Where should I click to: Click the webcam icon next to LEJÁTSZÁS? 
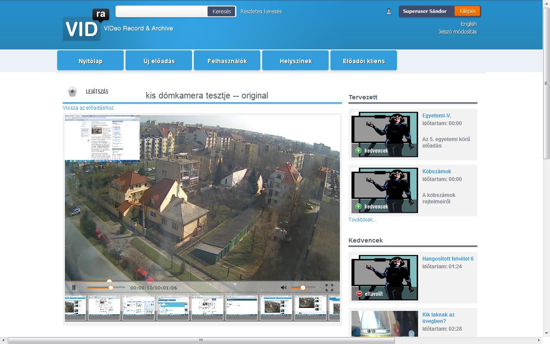point(73,92)
